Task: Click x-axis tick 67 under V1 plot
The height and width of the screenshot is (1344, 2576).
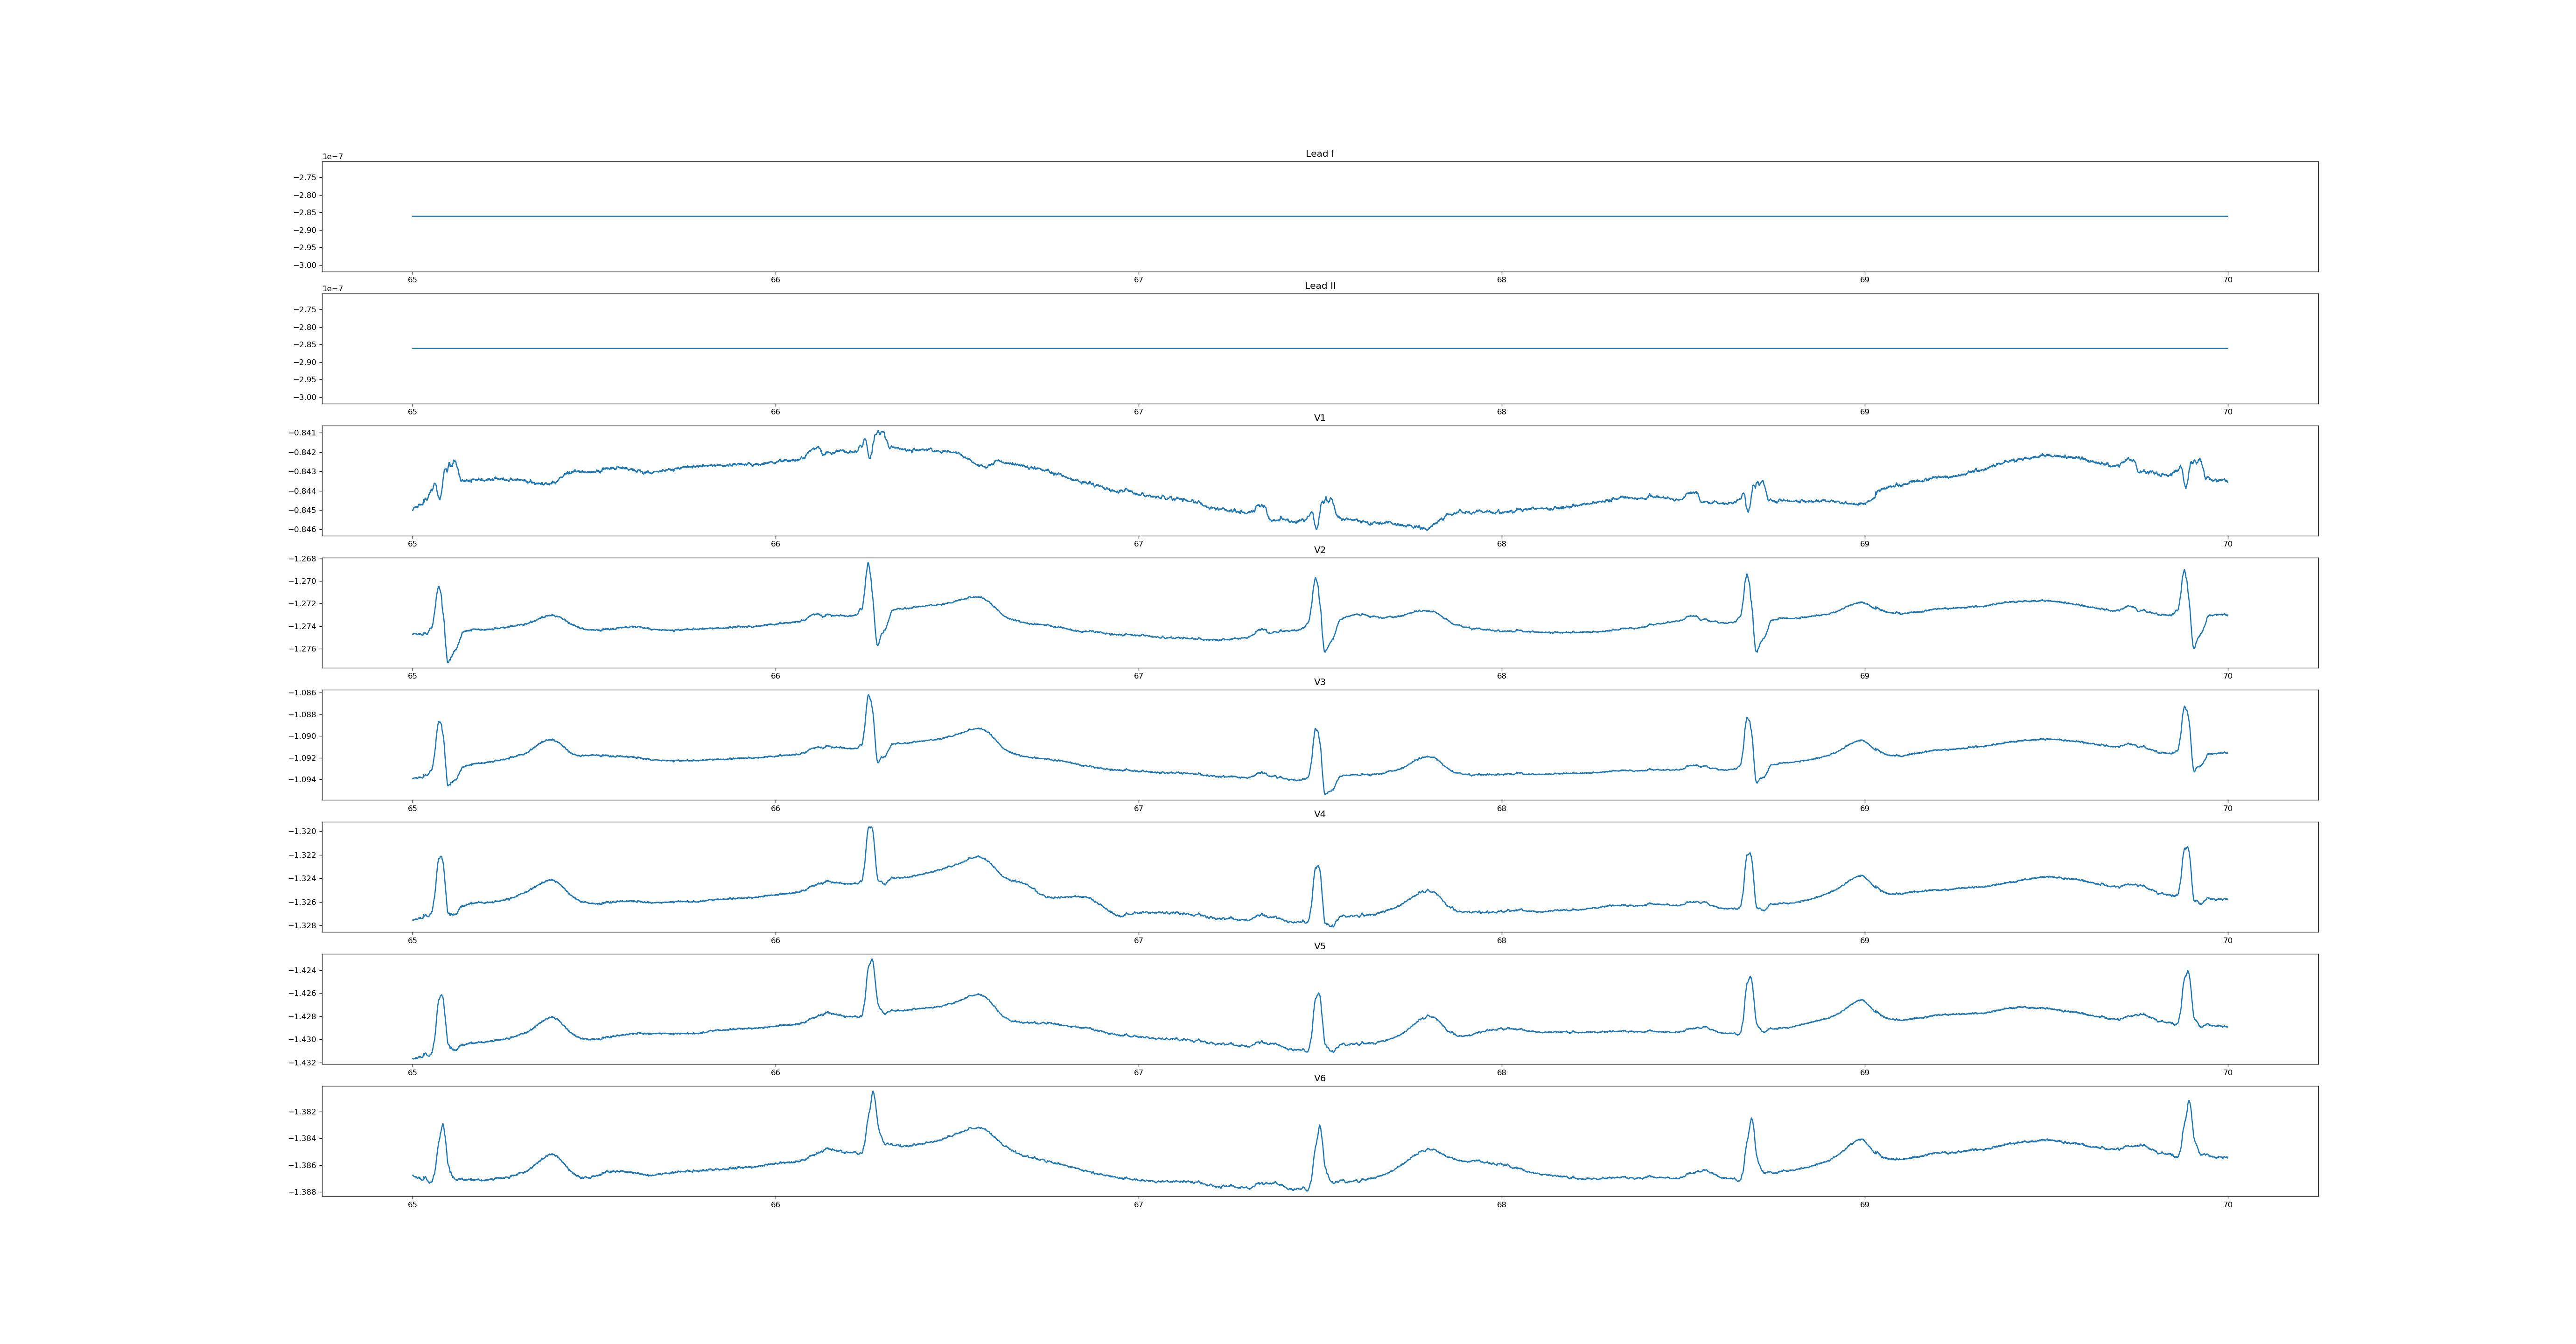Action: [1138, 544]
